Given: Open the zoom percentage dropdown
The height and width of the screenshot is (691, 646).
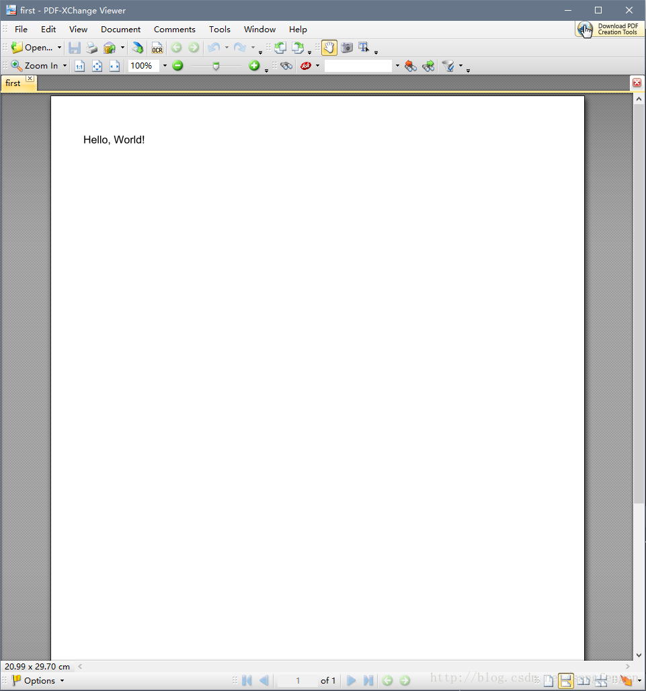Looking at the screenshot, I should coord(165,66).
